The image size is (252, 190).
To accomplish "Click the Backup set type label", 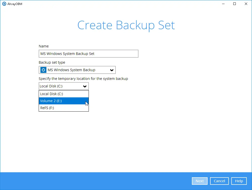I will click(52, 62).
